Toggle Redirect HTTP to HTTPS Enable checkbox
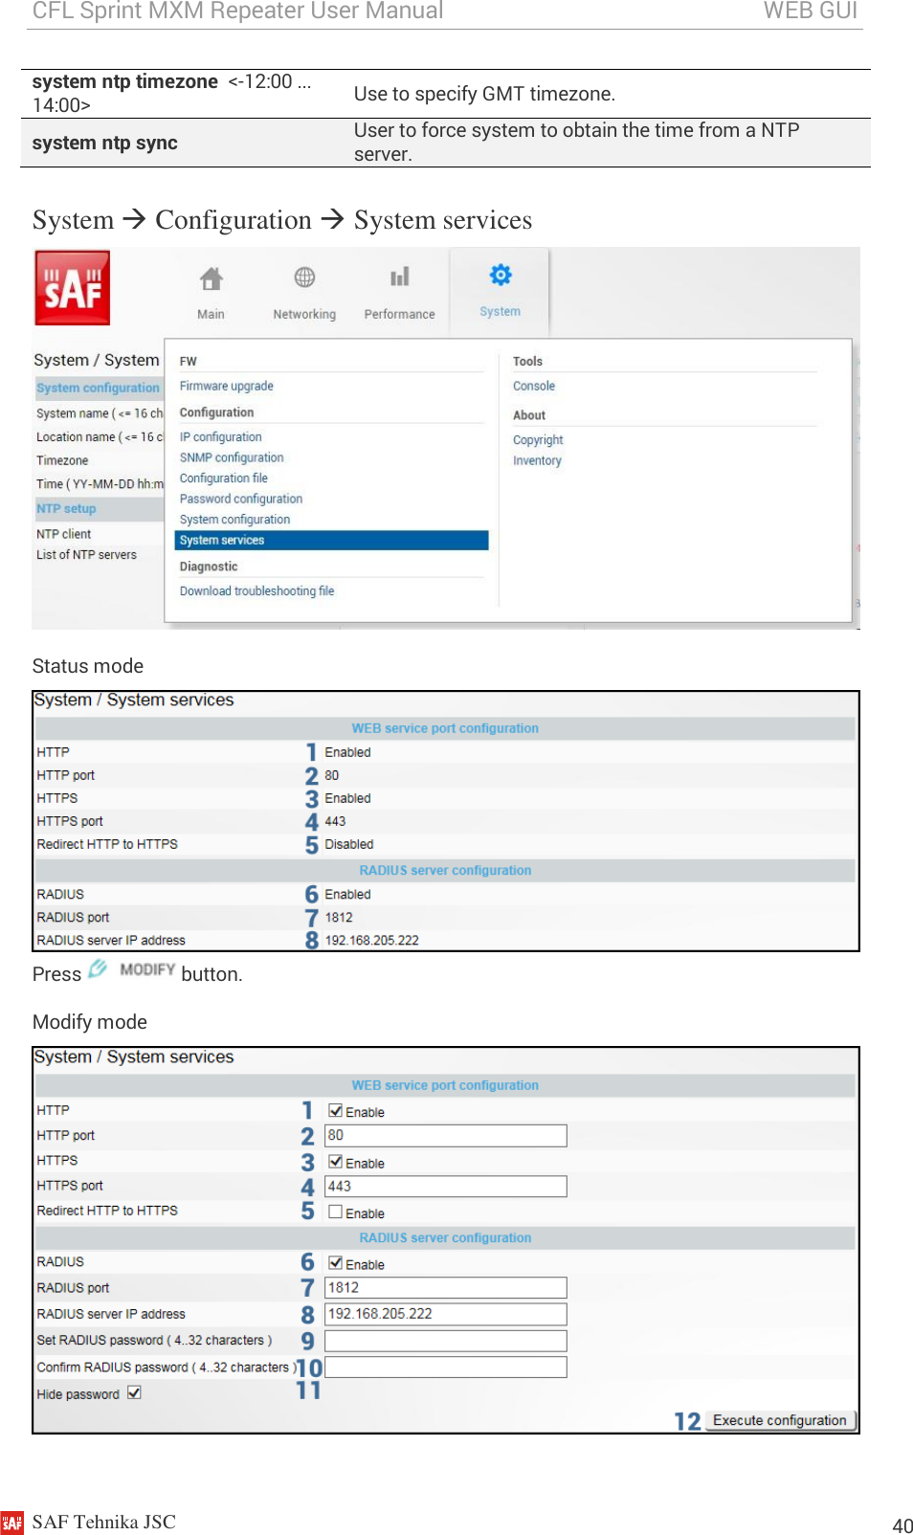Image resolution: width=913 pixels, height=1535 pixels. click(335, 1212)
